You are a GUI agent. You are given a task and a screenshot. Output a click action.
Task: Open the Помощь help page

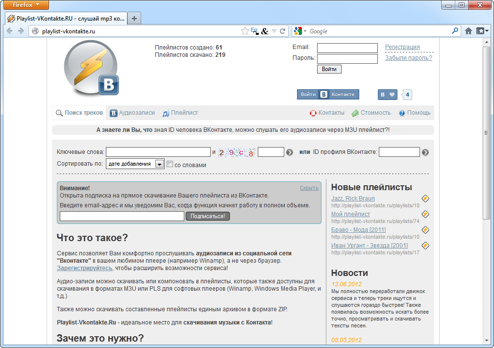click(415, 113)
